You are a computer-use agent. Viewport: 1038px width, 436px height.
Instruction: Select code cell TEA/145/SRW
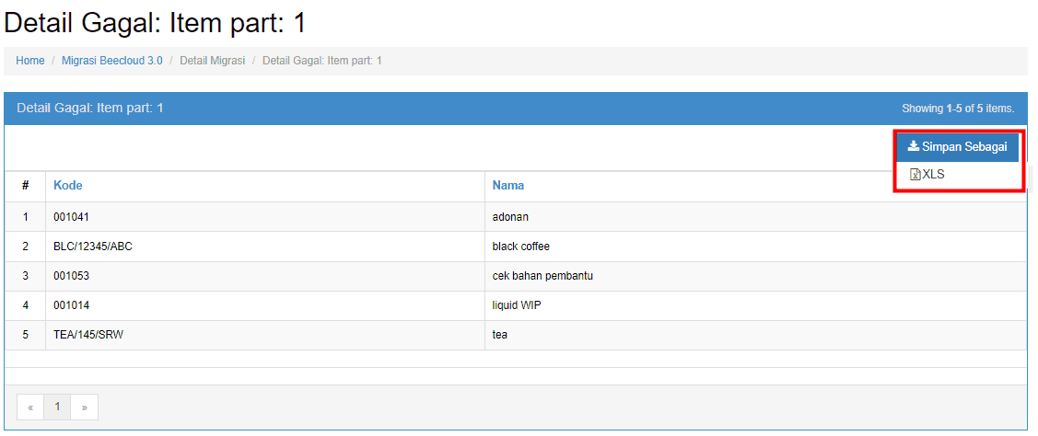[265, 336]
